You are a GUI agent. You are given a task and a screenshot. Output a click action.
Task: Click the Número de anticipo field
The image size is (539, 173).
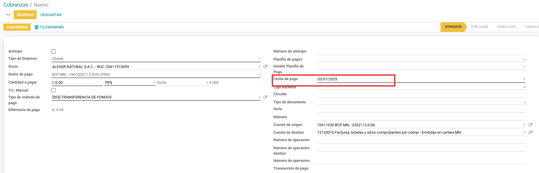tap(421, 52)
